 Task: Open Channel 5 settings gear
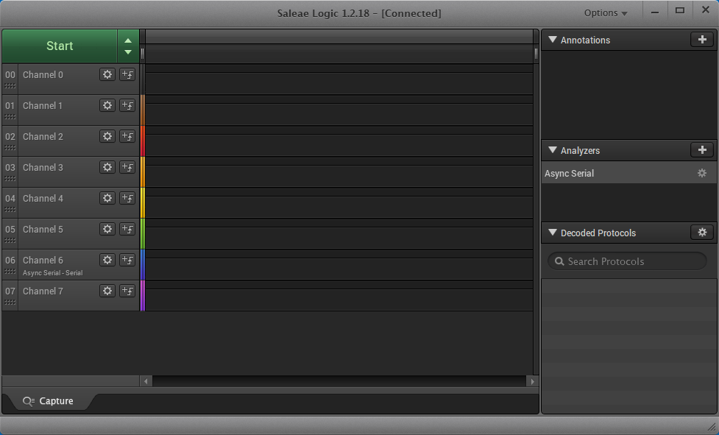pyautogui.click(x=107, y=229)
